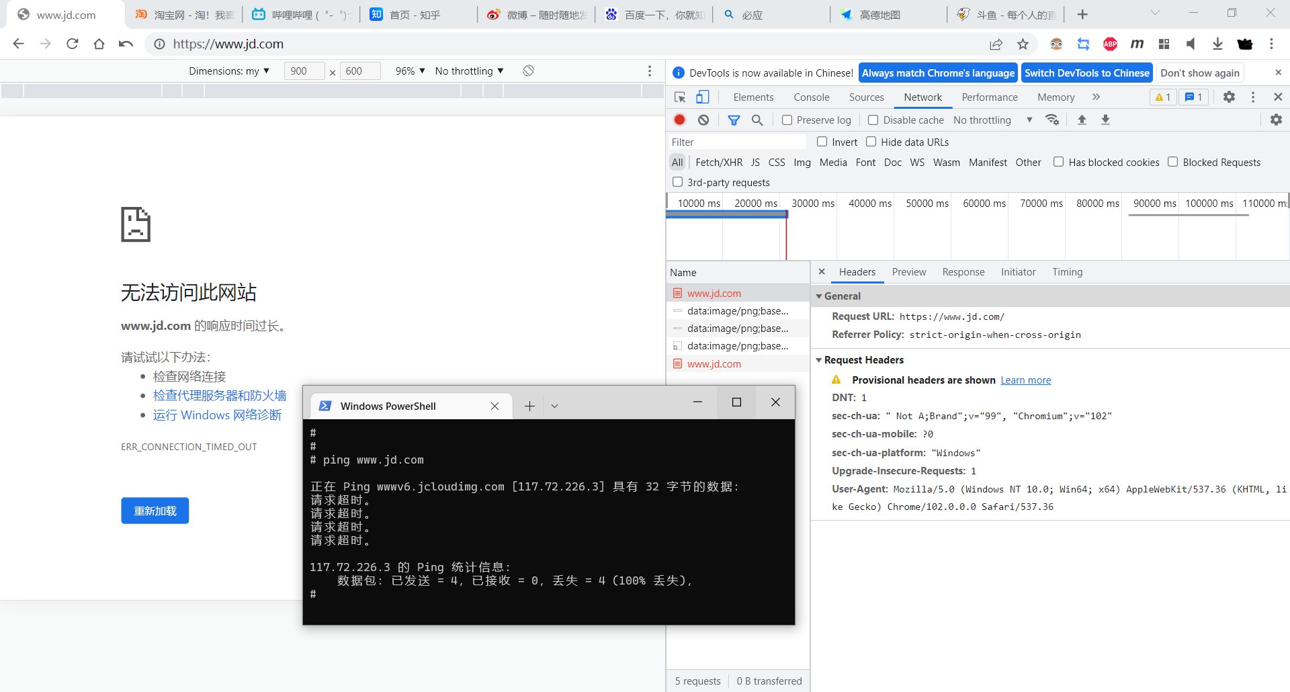Click the blue 重新加载 reload button
This screenshot has height=692, width=1290.
[155, 511]
